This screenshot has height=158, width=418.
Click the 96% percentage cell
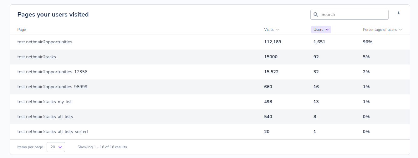(x=367, y=42)
